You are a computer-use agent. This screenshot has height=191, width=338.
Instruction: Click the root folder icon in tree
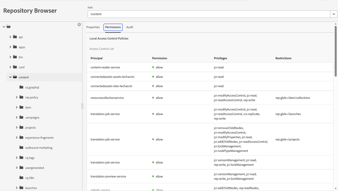click(x=9, y=27)
